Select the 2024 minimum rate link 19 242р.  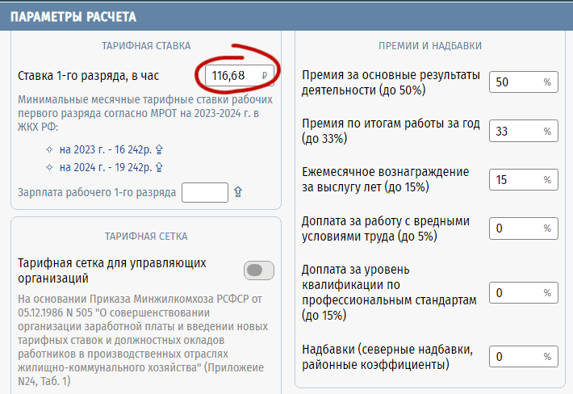point(106,167)
